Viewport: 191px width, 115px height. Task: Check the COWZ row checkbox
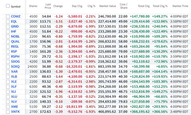click(x=8, y=16)
